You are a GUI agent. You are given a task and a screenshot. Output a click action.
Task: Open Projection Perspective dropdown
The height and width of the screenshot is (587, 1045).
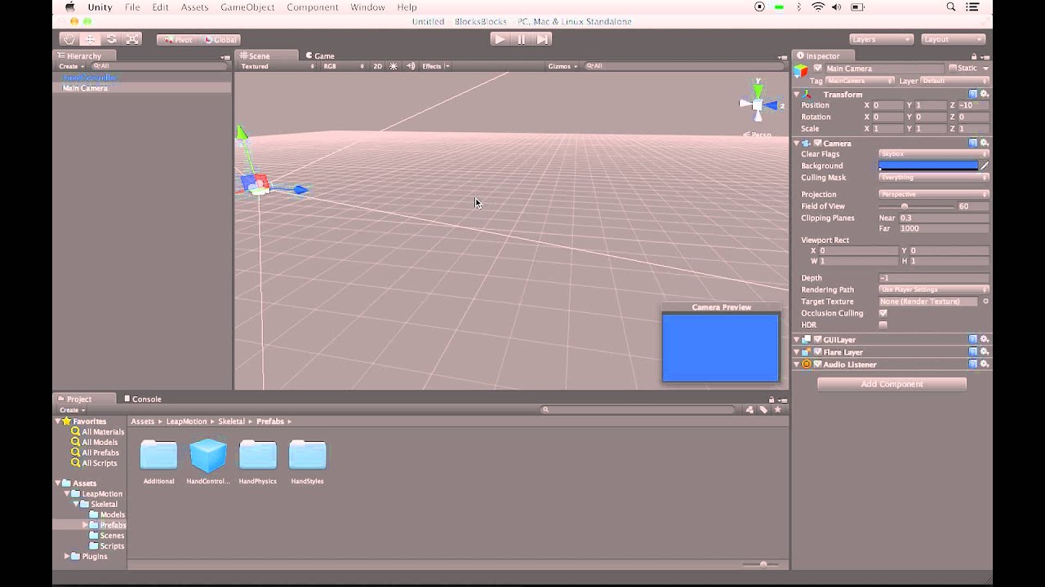point(933,194)
